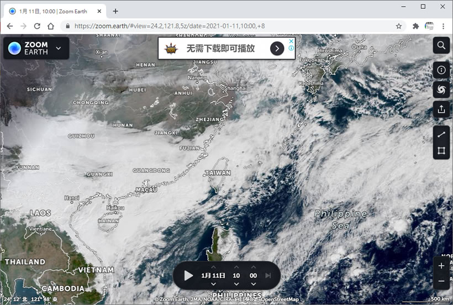Click the Hanoi city label

click(72, 198)
